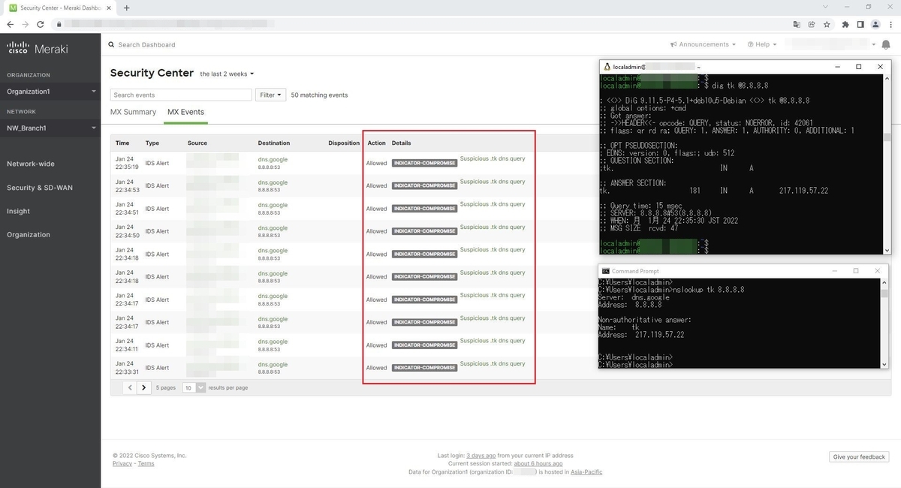Screen dimensions: 901x488
Task: Open the Filter dropdown
Action: click(270, 95)
